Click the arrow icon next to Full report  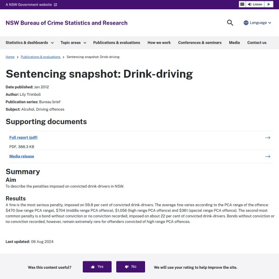[x=267, y=138]
